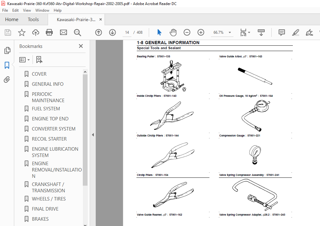Close the Kawasaki-Prairie document tab
This screenshot has width=320, height=226.
[100, 19]
